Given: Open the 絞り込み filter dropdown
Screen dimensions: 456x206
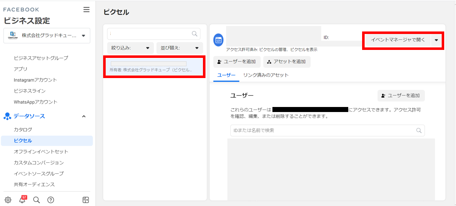Looking at the screenshot, I should [x=130, y=48].
